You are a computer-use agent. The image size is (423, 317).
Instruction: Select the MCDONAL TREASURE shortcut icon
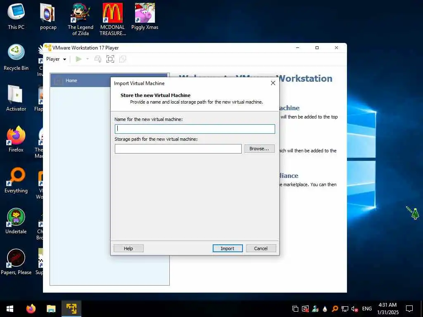[112, 19]
